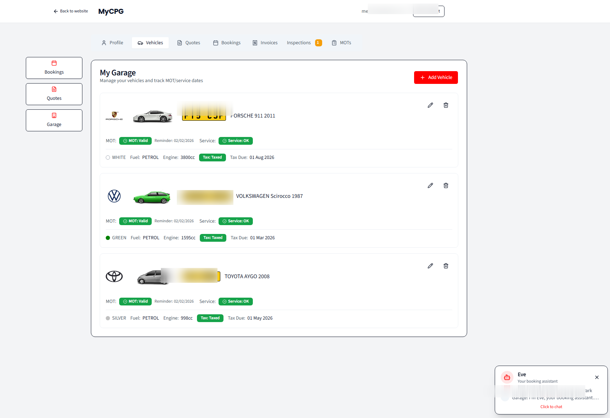Viewport: 610px width, 418px height.
Task: Click the 1595cc engine value
Action: pos(188,238)
